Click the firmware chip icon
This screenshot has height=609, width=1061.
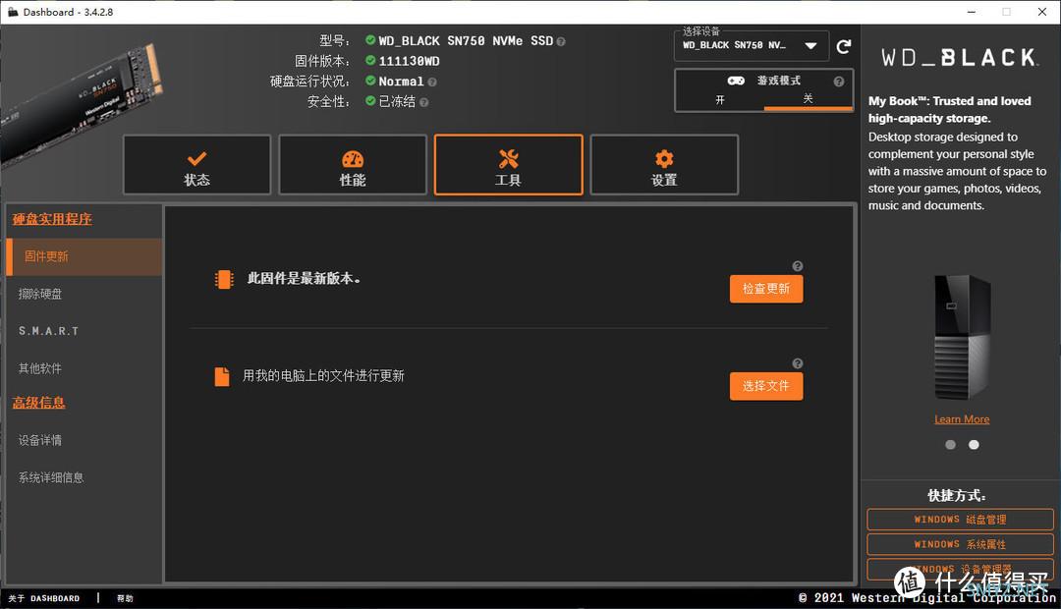coord(224,279)
